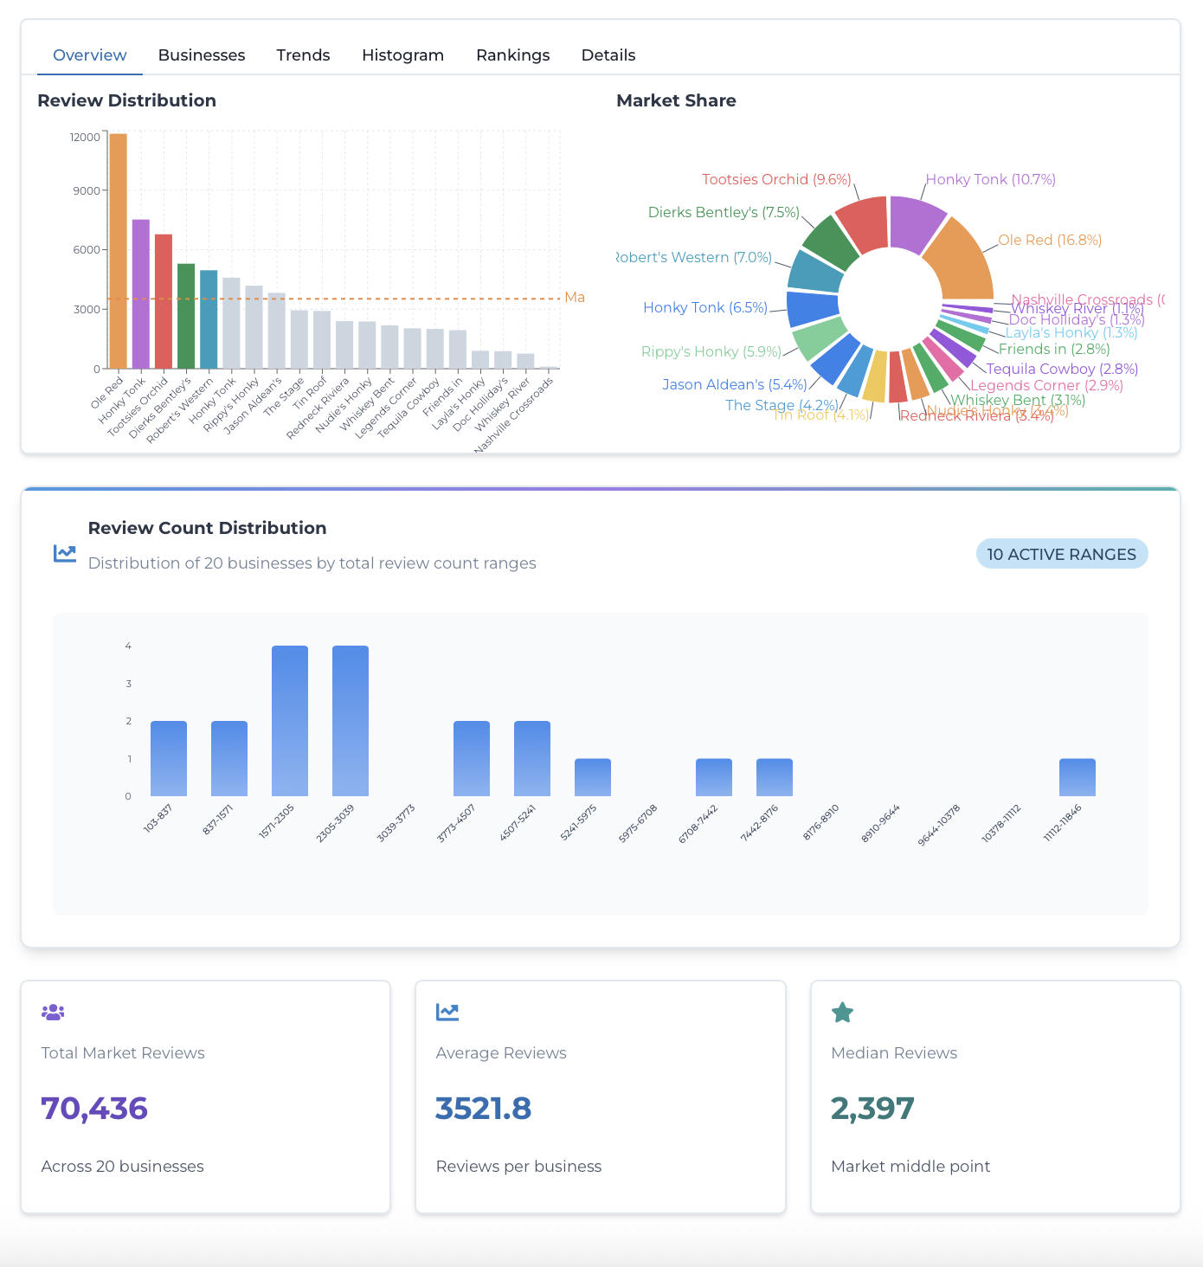
Task: Click the histogram bar for range 837-1571
Action: pyautogui.click(x=229, y=758)
